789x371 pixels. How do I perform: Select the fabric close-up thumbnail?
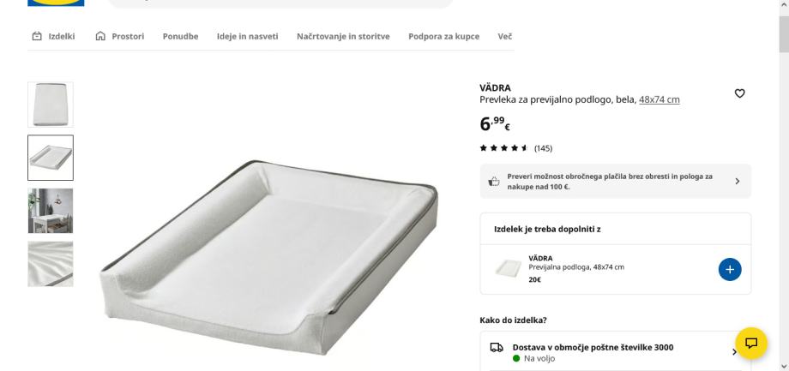pos(51,264)
